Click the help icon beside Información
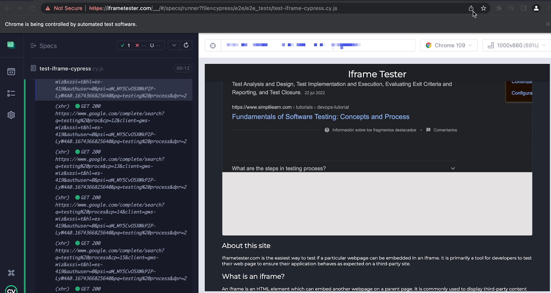 [x=327, y=130]
